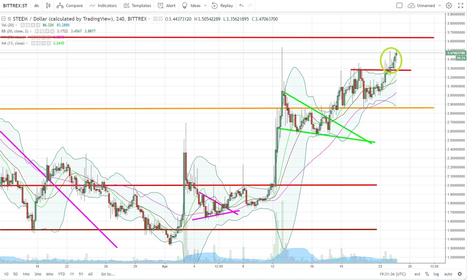Remove the BB (20, close, 2) indicator

52,31
